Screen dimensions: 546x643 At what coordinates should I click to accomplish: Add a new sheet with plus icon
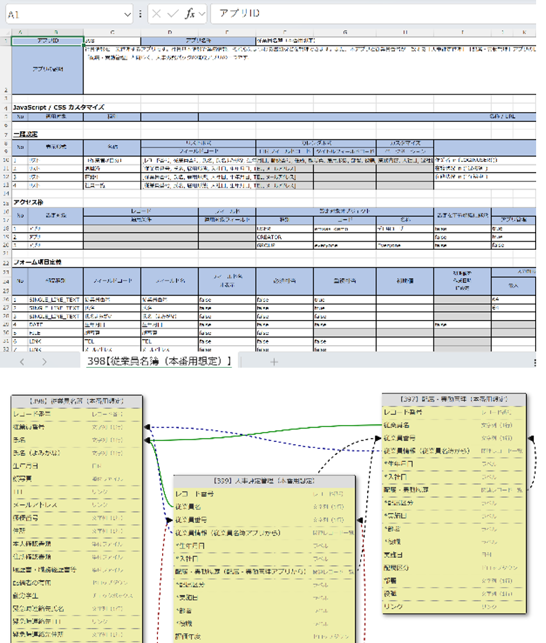tap(274, 362)
